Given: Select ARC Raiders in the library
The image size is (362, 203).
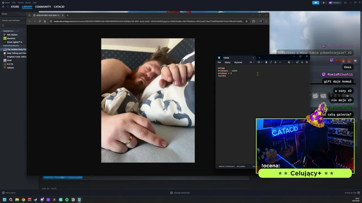Looking at the screenshot, I should coord(12,35).
